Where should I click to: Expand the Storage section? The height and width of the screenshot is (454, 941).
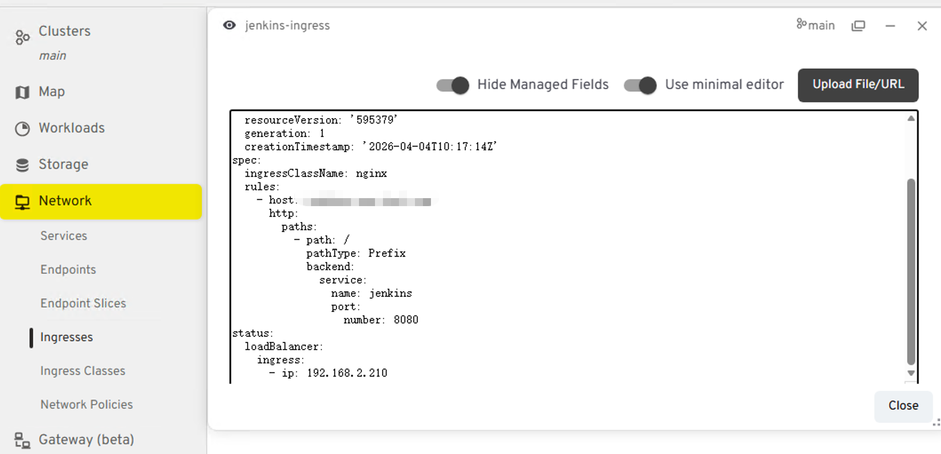click(x=64, y=165)
